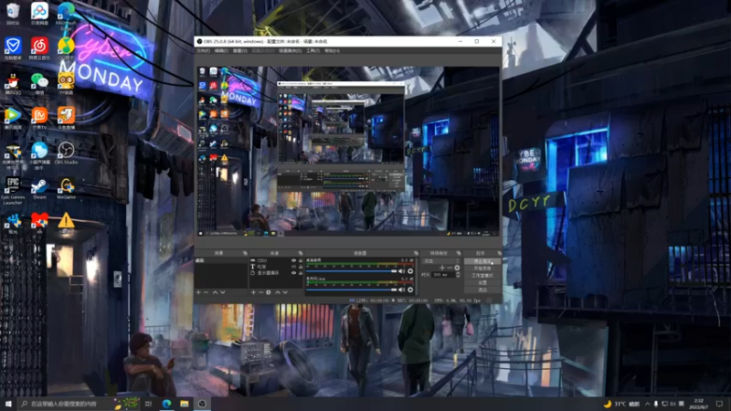Open the Douyu live streaming shortcut
This screenshot has height=411, width=731.
(x=66, y=119)
